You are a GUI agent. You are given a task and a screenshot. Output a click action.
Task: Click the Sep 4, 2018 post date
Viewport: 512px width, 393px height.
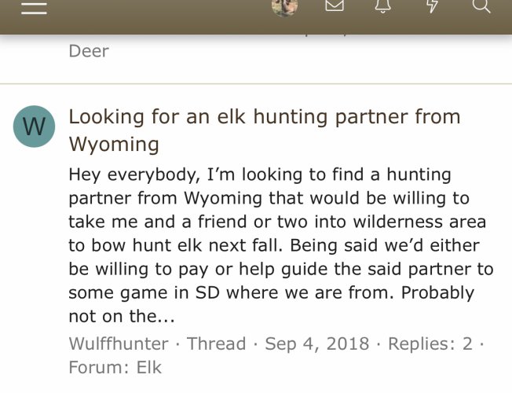[316, 344]
